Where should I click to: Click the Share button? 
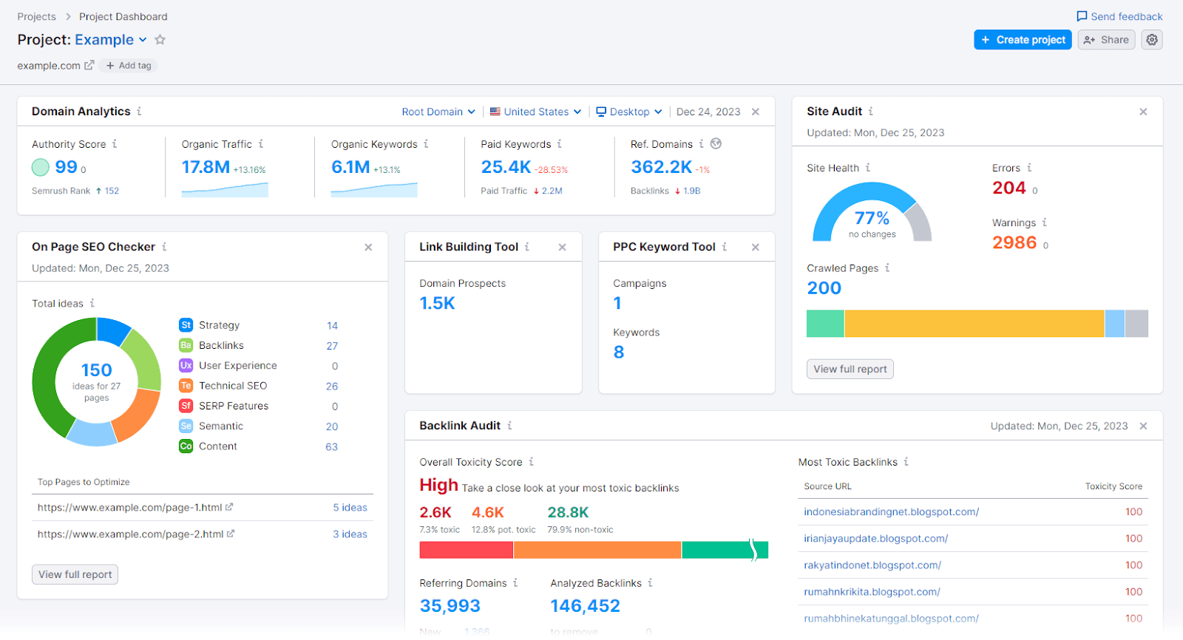pos(1106,40)
